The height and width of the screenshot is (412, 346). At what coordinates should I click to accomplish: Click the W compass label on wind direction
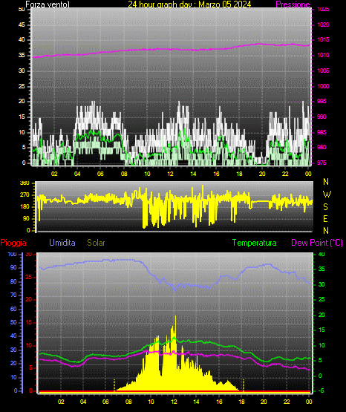point(327,194)
